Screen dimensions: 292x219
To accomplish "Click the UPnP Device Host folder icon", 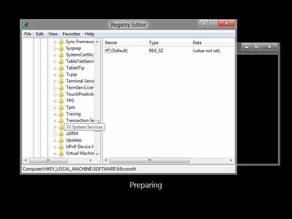I will point(61,147).
